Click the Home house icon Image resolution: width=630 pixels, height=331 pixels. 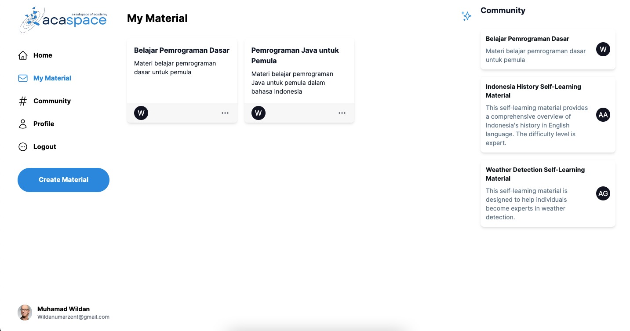click(23, 55)
